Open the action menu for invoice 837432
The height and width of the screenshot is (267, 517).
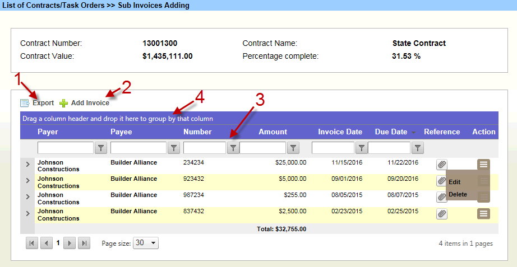[483, 213]
